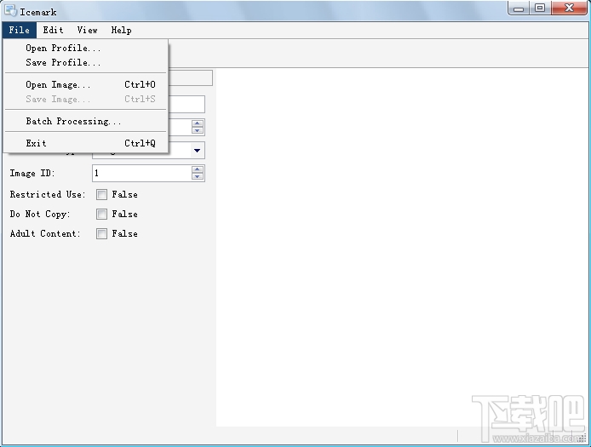Close the Icemark window
Screen dimensions: 591x447
[x=569, y=9]
